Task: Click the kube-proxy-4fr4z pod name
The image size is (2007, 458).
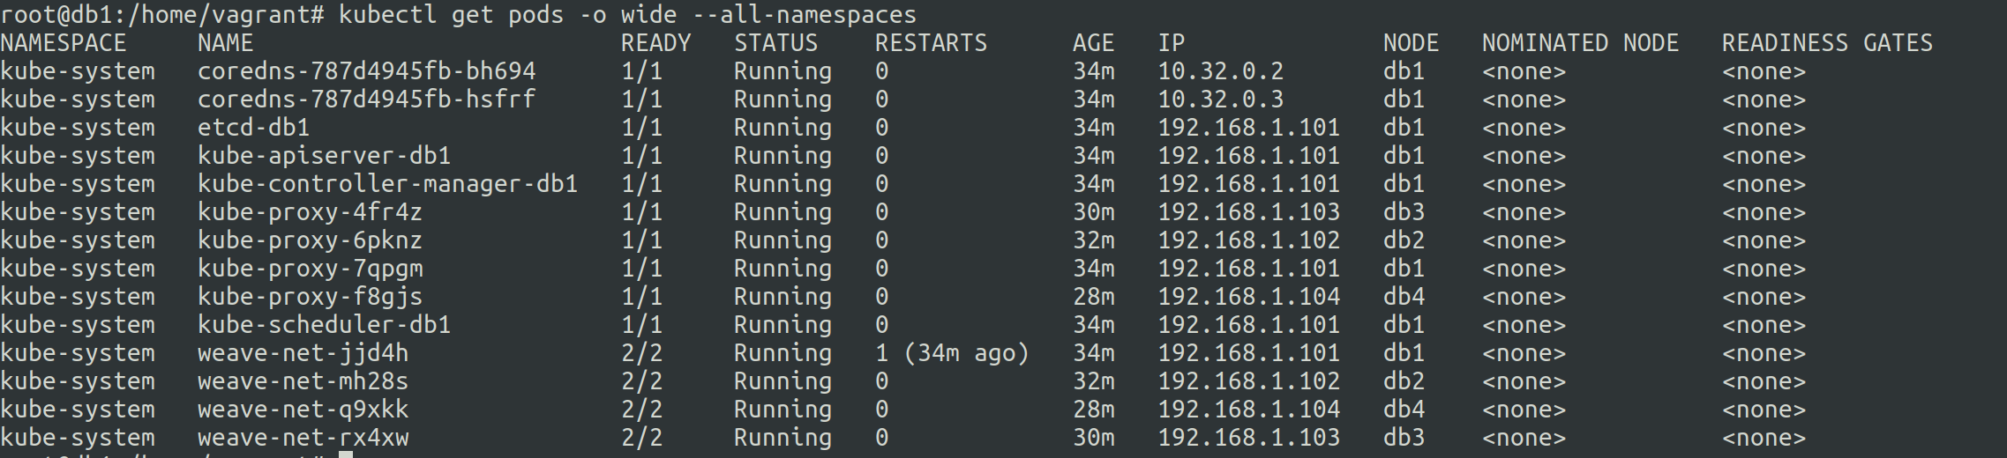Action: [310, 212]
